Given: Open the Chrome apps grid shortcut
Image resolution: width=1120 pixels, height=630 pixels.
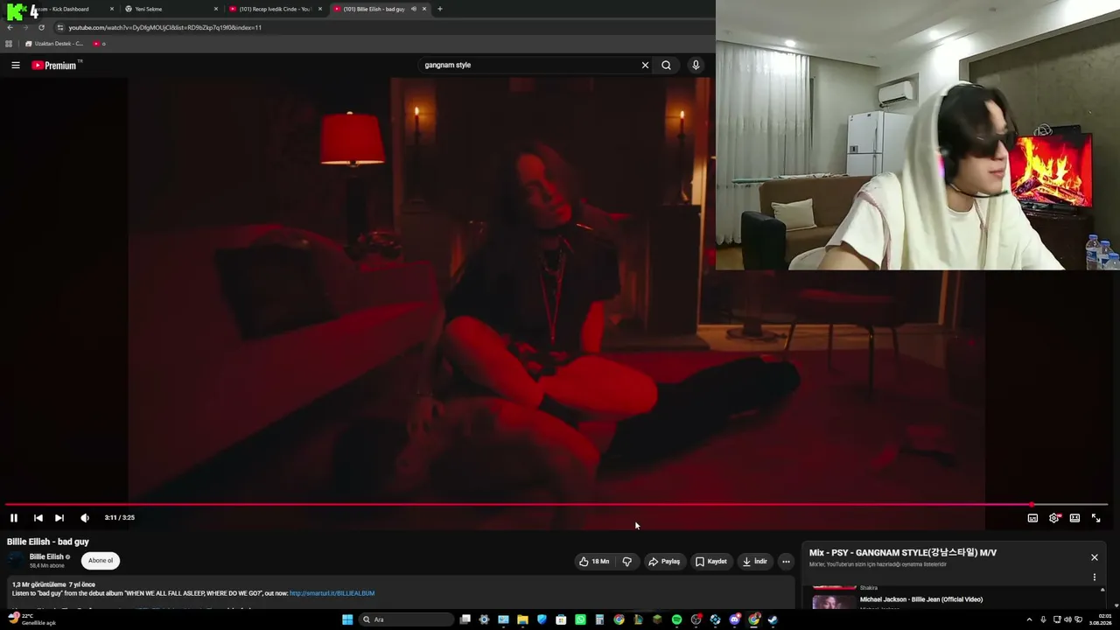Looking at the screenshot, I should point(9,44).
